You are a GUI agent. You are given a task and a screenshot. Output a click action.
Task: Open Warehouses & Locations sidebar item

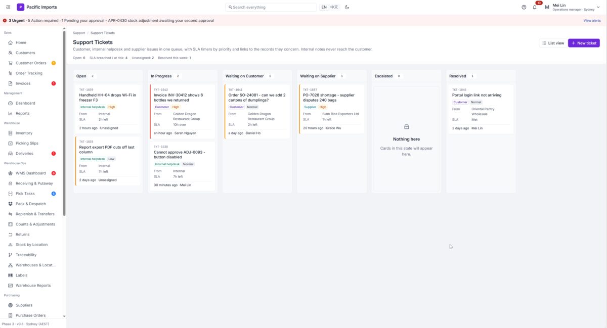click(32, 265)
